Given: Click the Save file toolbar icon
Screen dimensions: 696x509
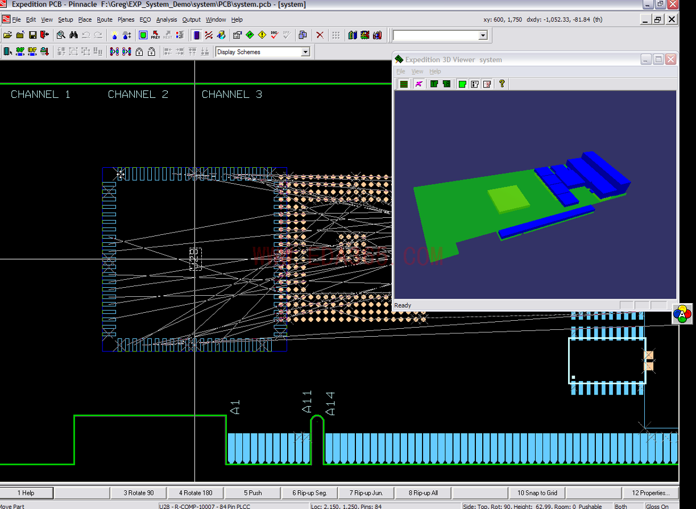Looking at the screenshot, I should [x=32, y=35].
